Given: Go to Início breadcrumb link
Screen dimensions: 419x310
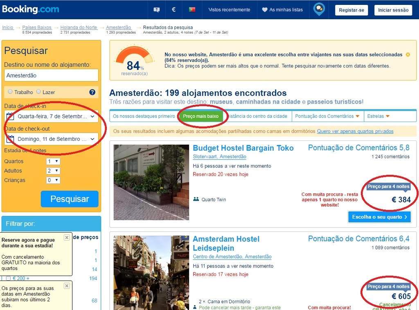Looking at the screenshot, I should (x=8, y=27).
